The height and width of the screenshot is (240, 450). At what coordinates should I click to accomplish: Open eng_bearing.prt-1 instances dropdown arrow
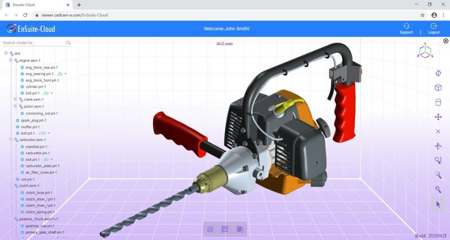(x=65, y=74)
